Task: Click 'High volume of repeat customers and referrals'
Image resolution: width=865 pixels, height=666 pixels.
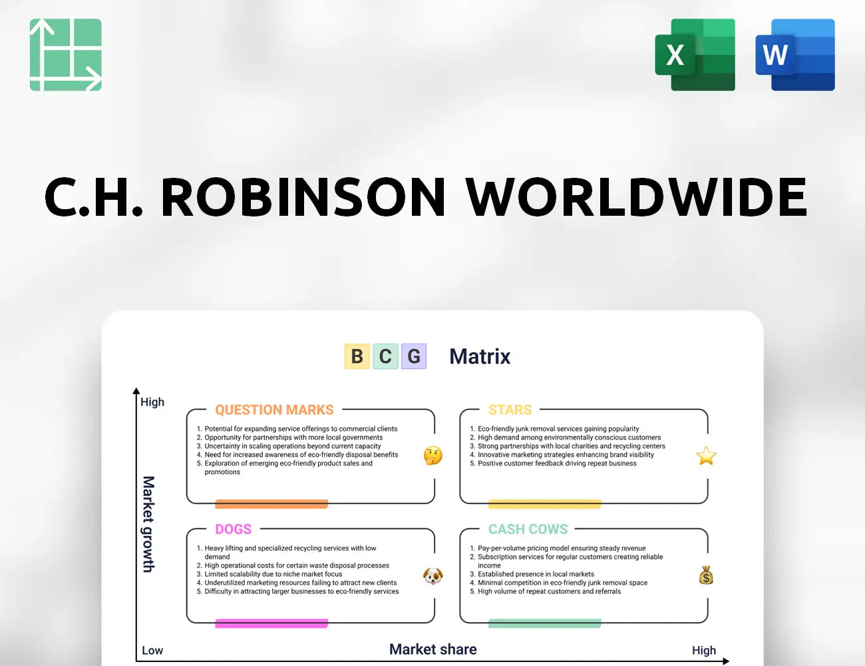Action: tap(549, 591)
